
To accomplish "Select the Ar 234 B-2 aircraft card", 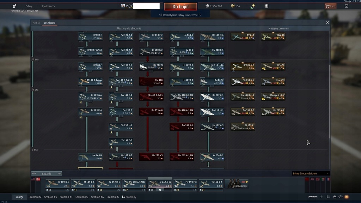I will (x=212, y=157).
